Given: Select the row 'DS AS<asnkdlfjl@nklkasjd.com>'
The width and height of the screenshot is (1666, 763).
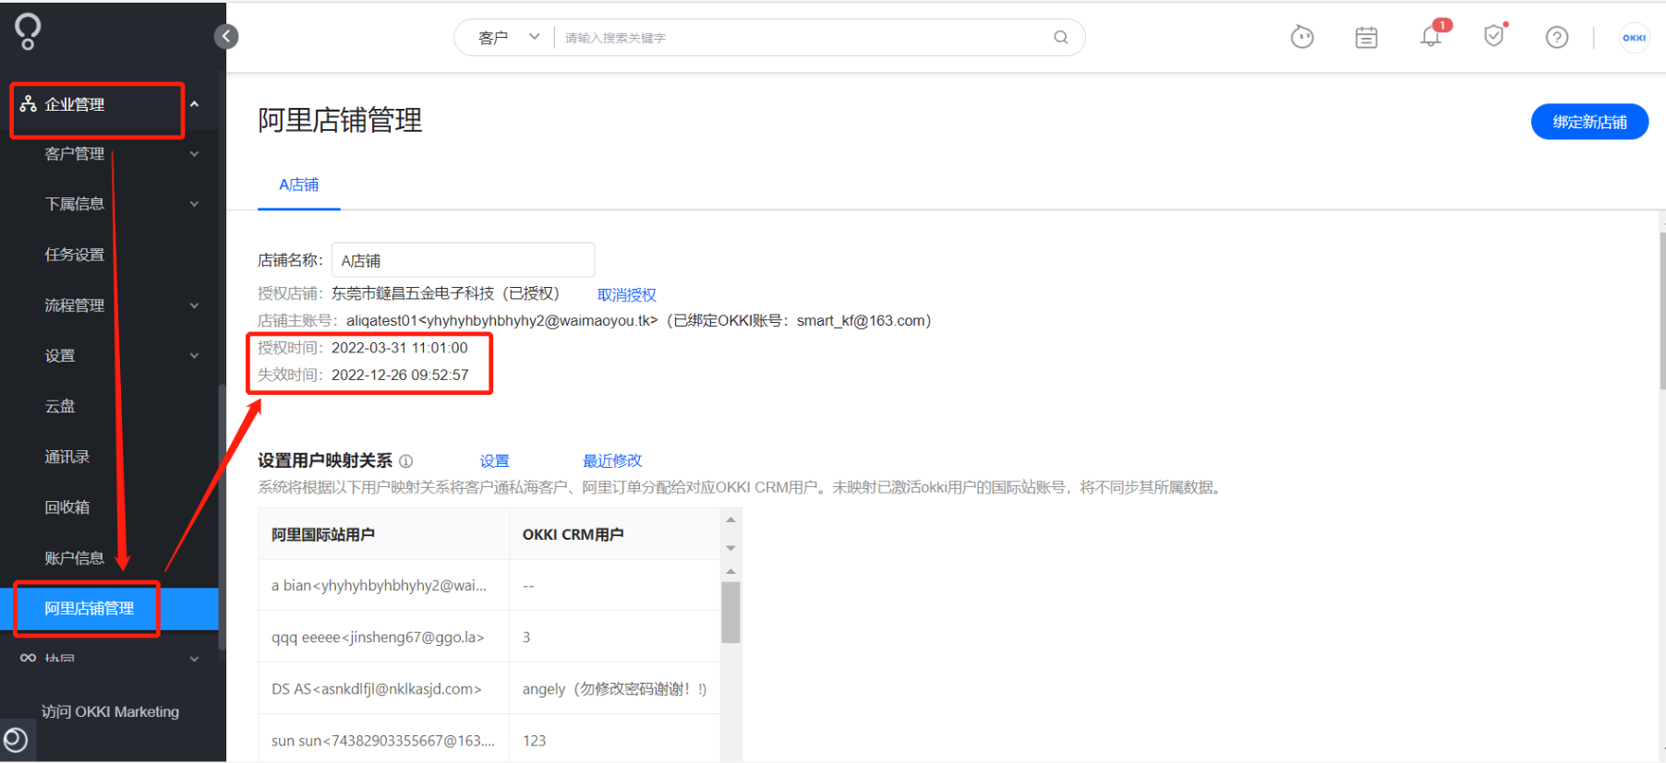Looking at the screenshot, I should click(489, 689).
